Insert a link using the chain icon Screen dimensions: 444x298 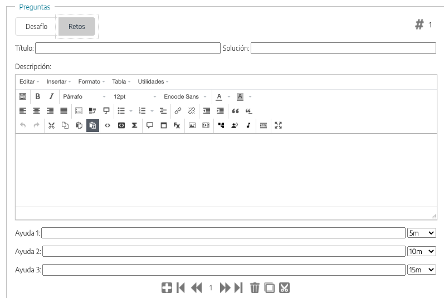178,111
